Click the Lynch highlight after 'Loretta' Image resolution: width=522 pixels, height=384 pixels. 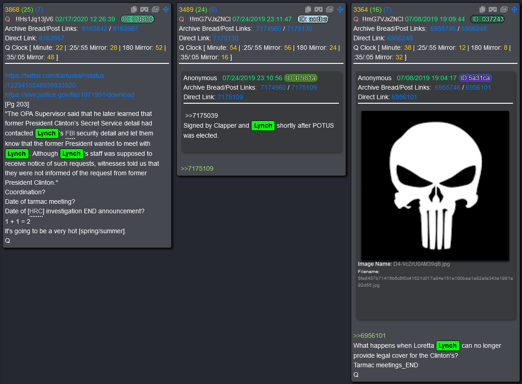[448, 346]
